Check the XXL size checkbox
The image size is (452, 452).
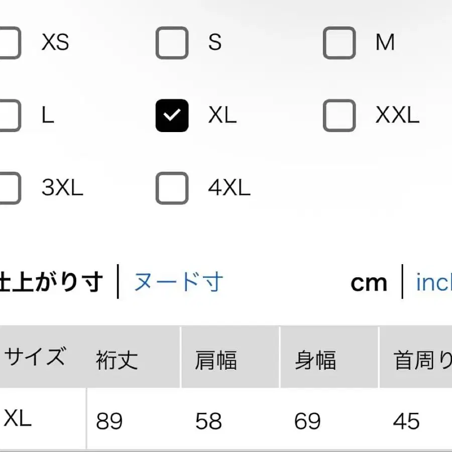point(339,116)
